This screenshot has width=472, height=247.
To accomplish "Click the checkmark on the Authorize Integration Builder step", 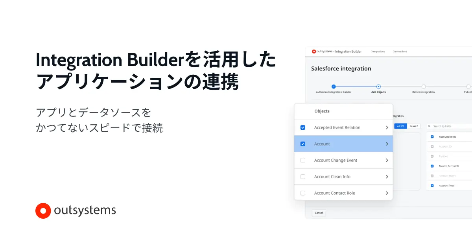I will pos(334,87).
